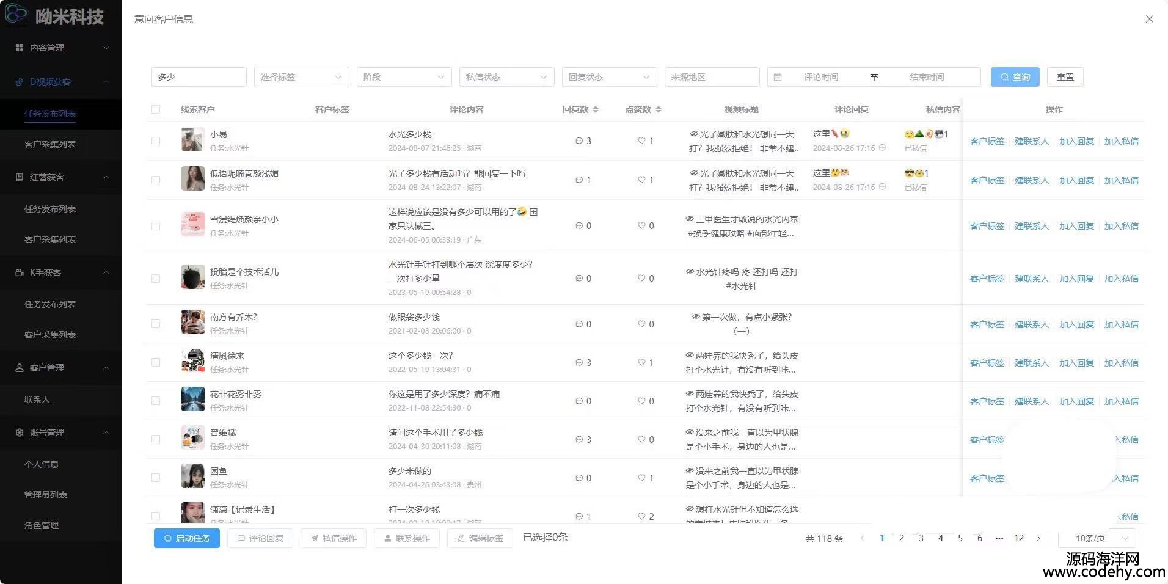Click the 来源地区 input field

(x=712, y=77)
